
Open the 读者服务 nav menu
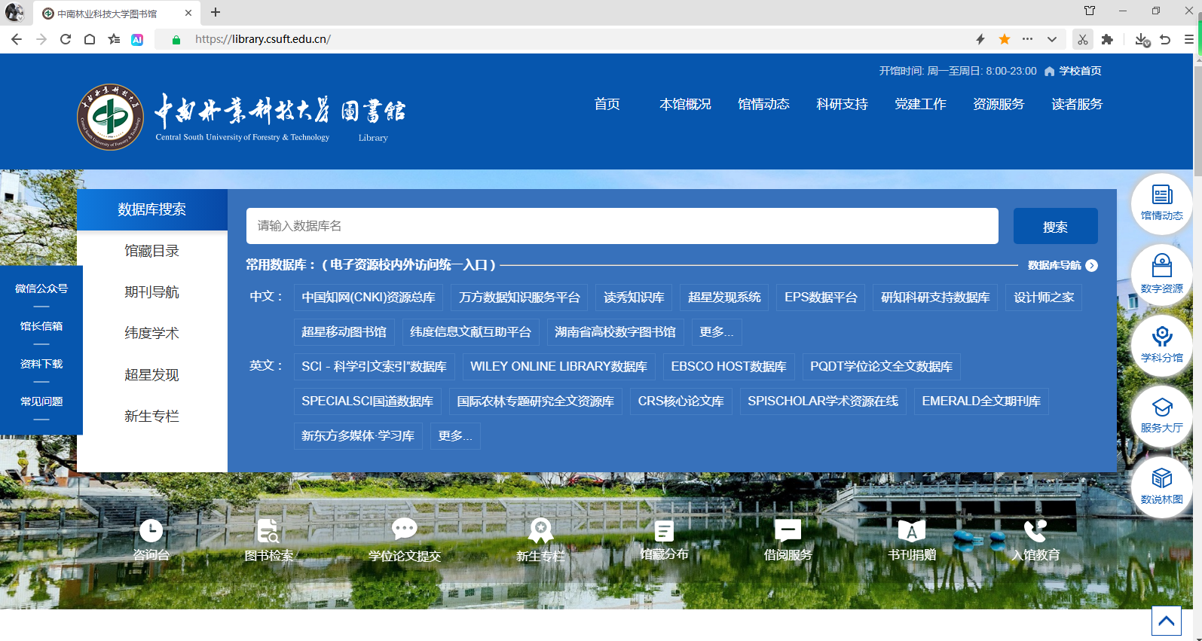pos(1077,104)
